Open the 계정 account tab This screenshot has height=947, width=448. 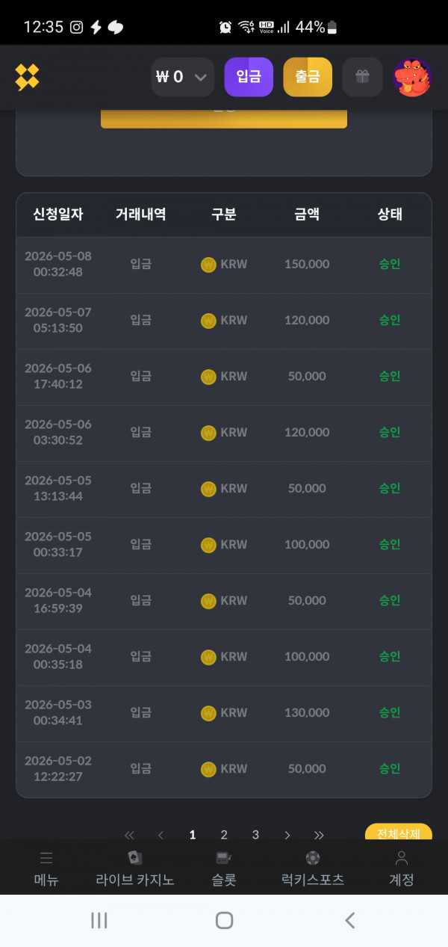click(x=402, y=869)
